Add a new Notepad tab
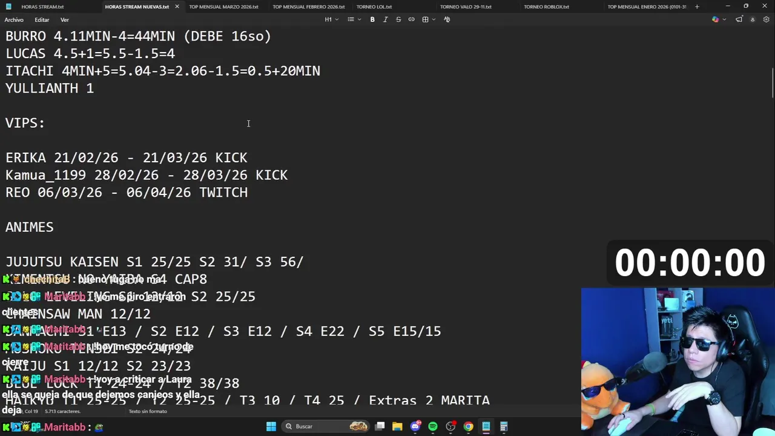 pyautogui.click(x=697, y=7)
